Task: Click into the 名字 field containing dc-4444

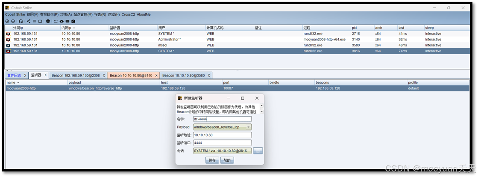Action: 222,119
